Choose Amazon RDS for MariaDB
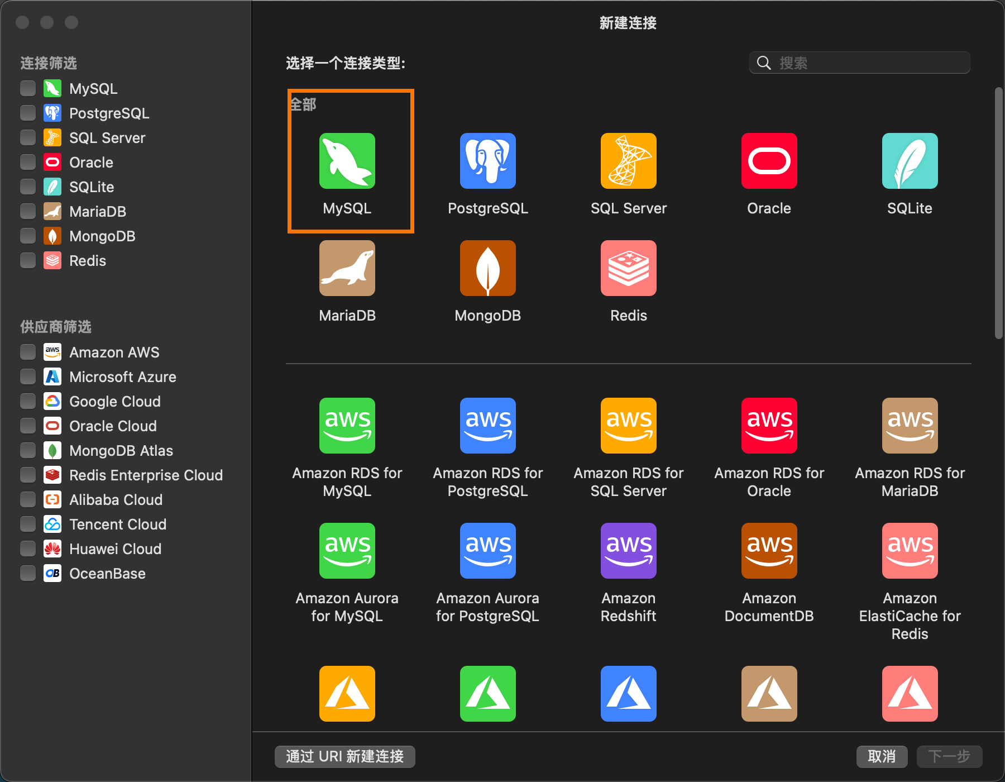Viewport: 1005px width, 782px height. click(910, 426)
